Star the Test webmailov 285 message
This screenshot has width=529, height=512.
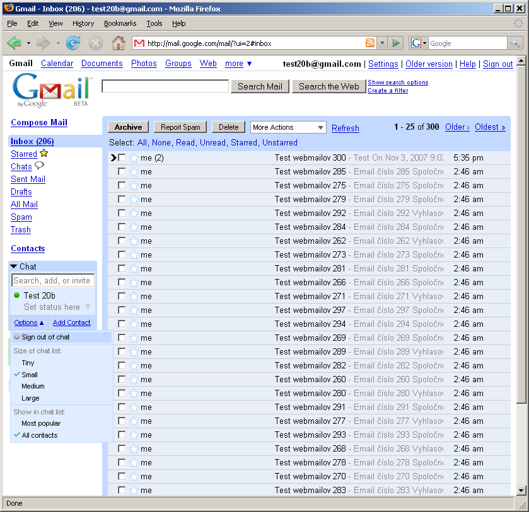[134, 172]
